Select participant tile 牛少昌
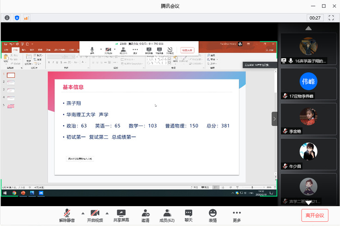340x226 pixels. 308,154
